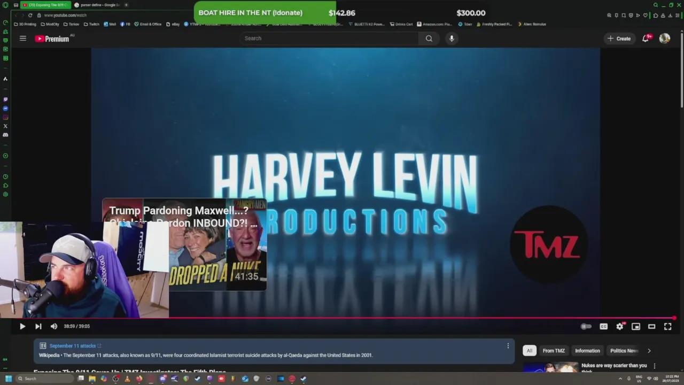
Task: Switch to miniplayer mode
Action: pyautogui.click(x=636, y=326)
